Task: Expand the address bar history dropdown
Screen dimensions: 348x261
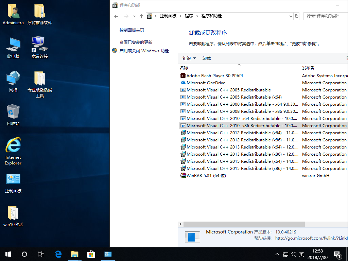Action: (x=291, y=16)
